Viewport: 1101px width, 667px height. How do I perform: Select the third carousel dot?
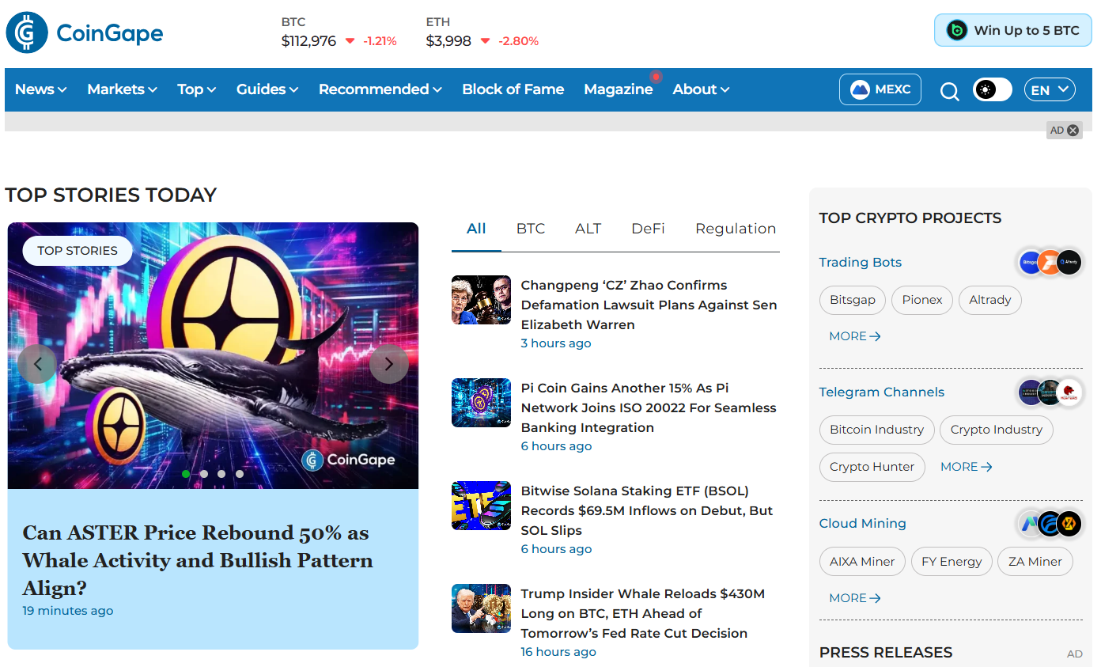(221, 474)
